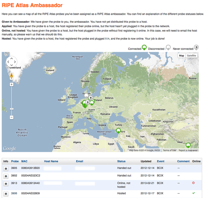Click the zoom slider handle on map
Viewport: 205px width, 198px height.
click(x=12, y=109)
